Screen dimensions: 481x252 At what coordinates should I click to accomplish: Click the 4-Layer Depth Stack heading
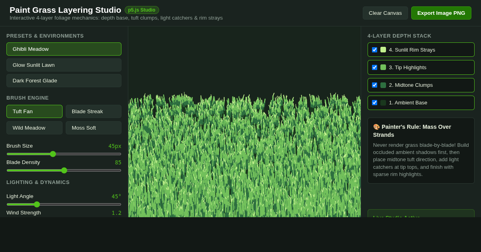click(x=399, y=36)
